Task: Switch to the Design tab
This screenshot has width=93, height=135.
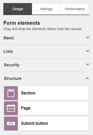Action: [x=18, y=9]
